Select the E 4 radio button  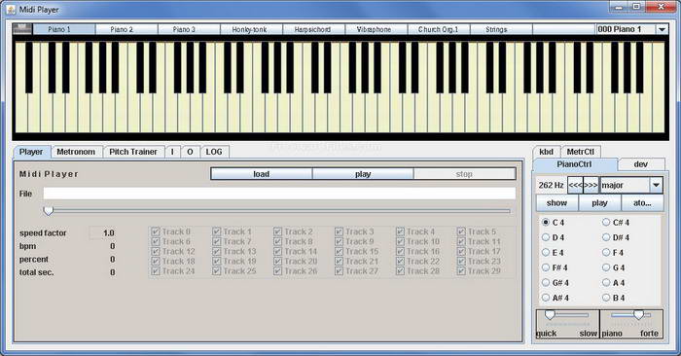click(x=546, y=252)
